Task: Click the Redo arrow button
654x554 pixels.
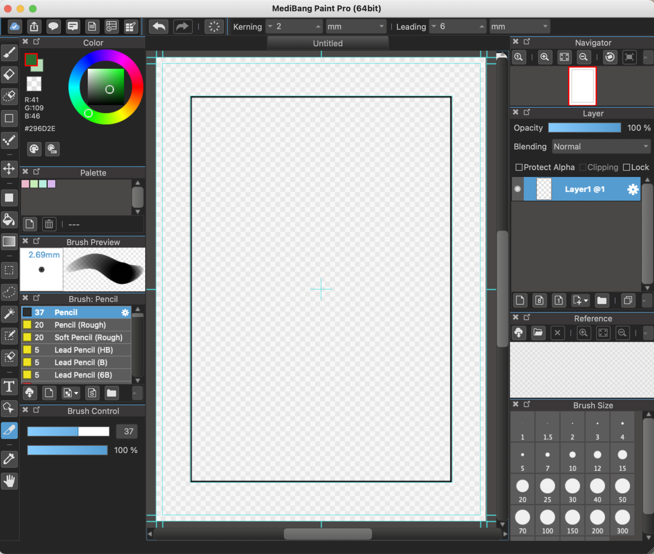Action: [x=183, y=26]
